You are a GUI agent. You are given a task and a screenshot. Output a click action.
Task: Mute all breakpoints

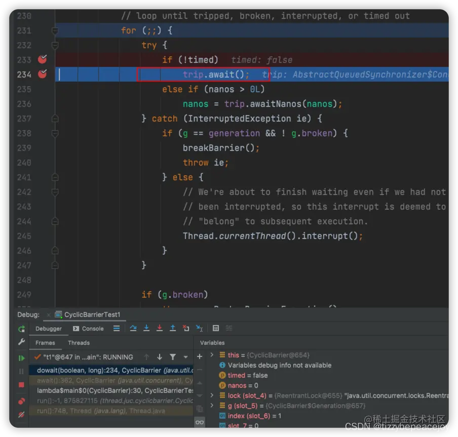click(x=21, y=415)
